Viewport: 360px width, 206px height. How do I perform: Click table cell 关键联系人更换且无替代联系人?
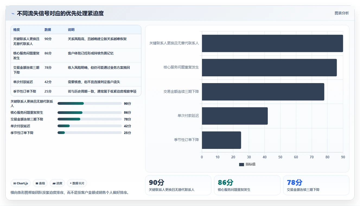(26, 41)
